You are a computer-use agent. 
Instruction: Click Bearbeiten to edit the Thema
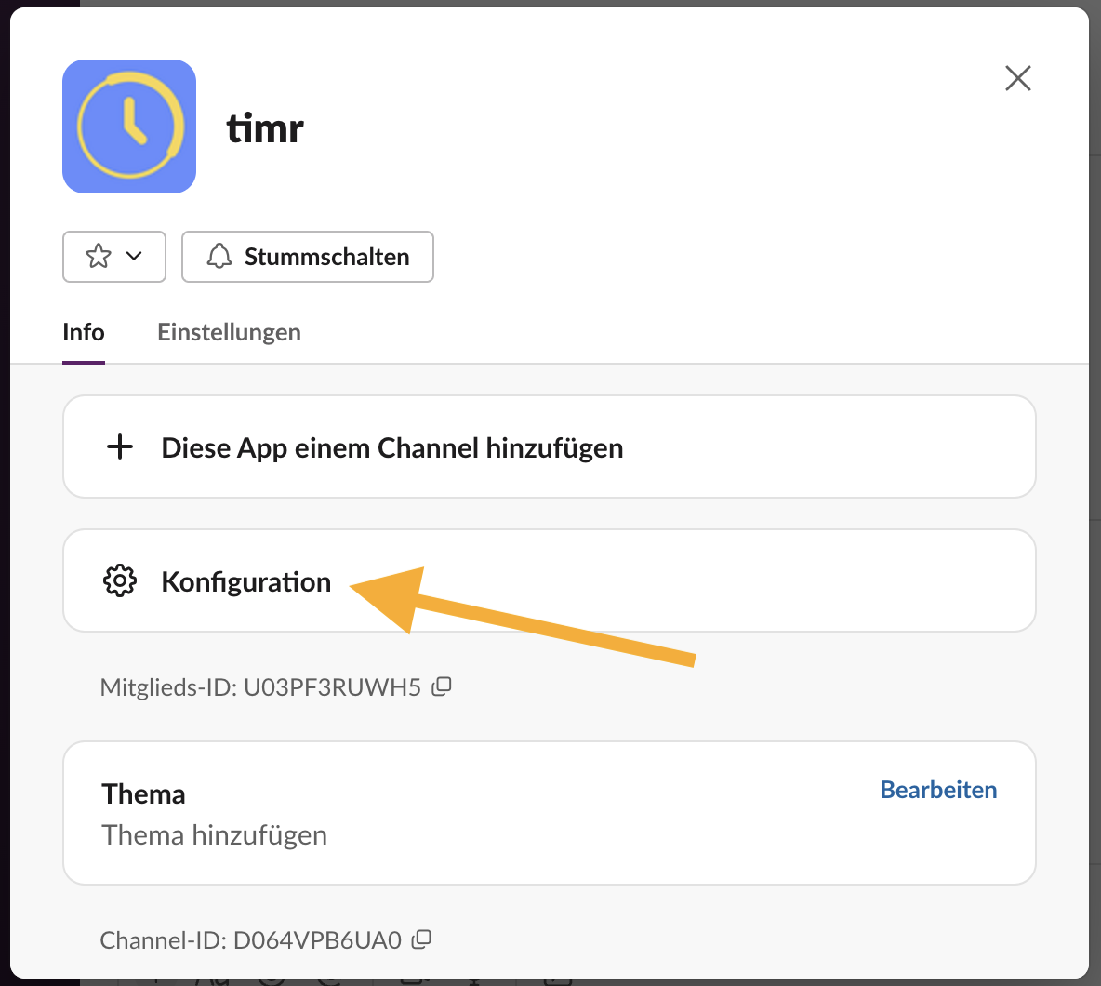(938, 790)
